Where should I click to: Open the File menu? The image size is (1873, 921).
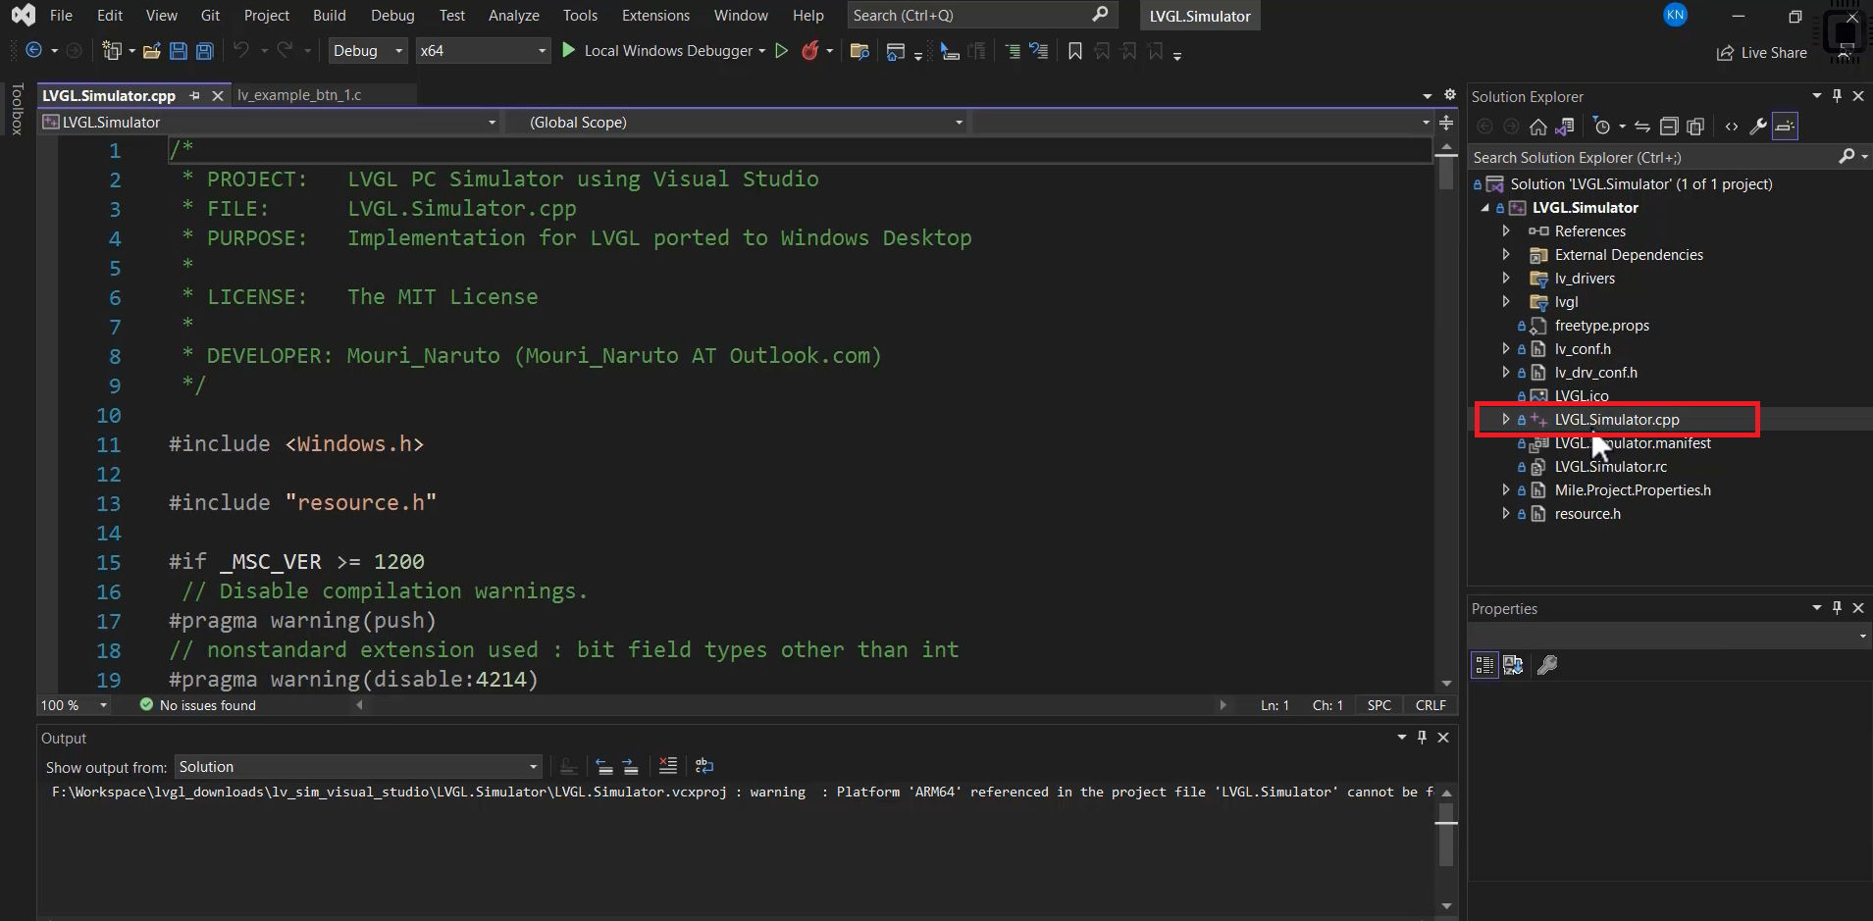[x=61, y=16]
